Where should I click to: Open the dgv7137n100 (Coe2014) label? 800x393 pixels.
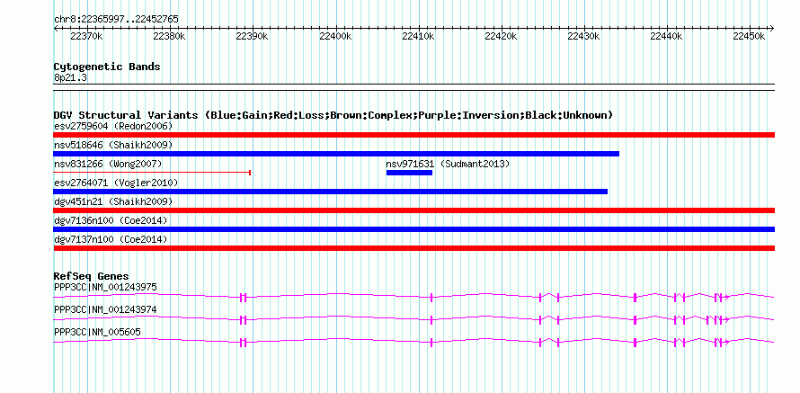tap(111, 239)
